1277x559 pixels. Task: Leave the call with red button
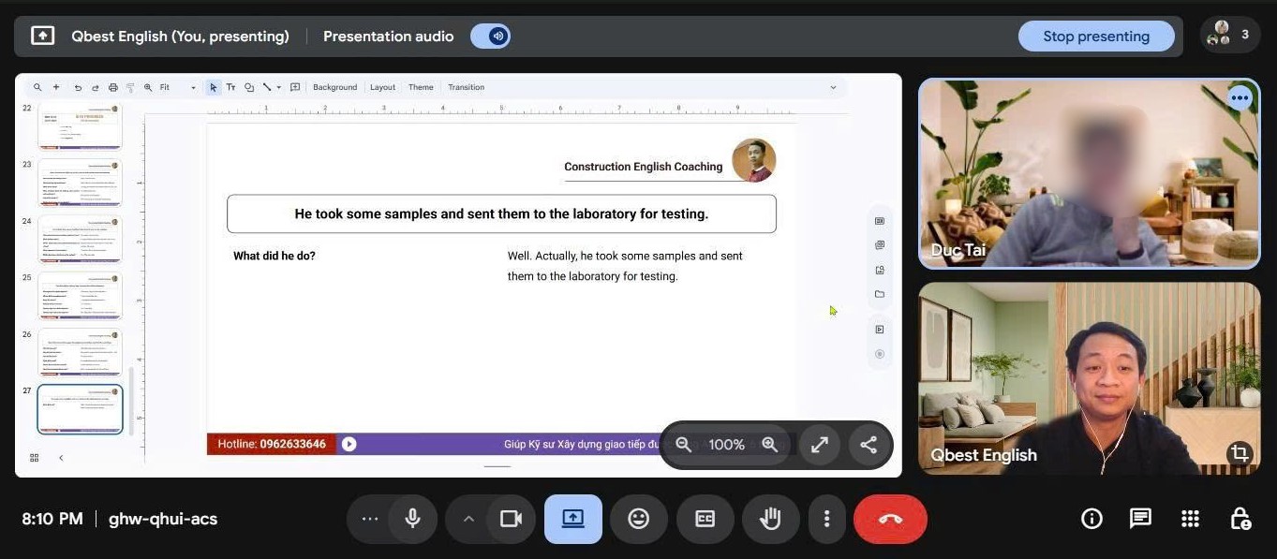point(890,519)
